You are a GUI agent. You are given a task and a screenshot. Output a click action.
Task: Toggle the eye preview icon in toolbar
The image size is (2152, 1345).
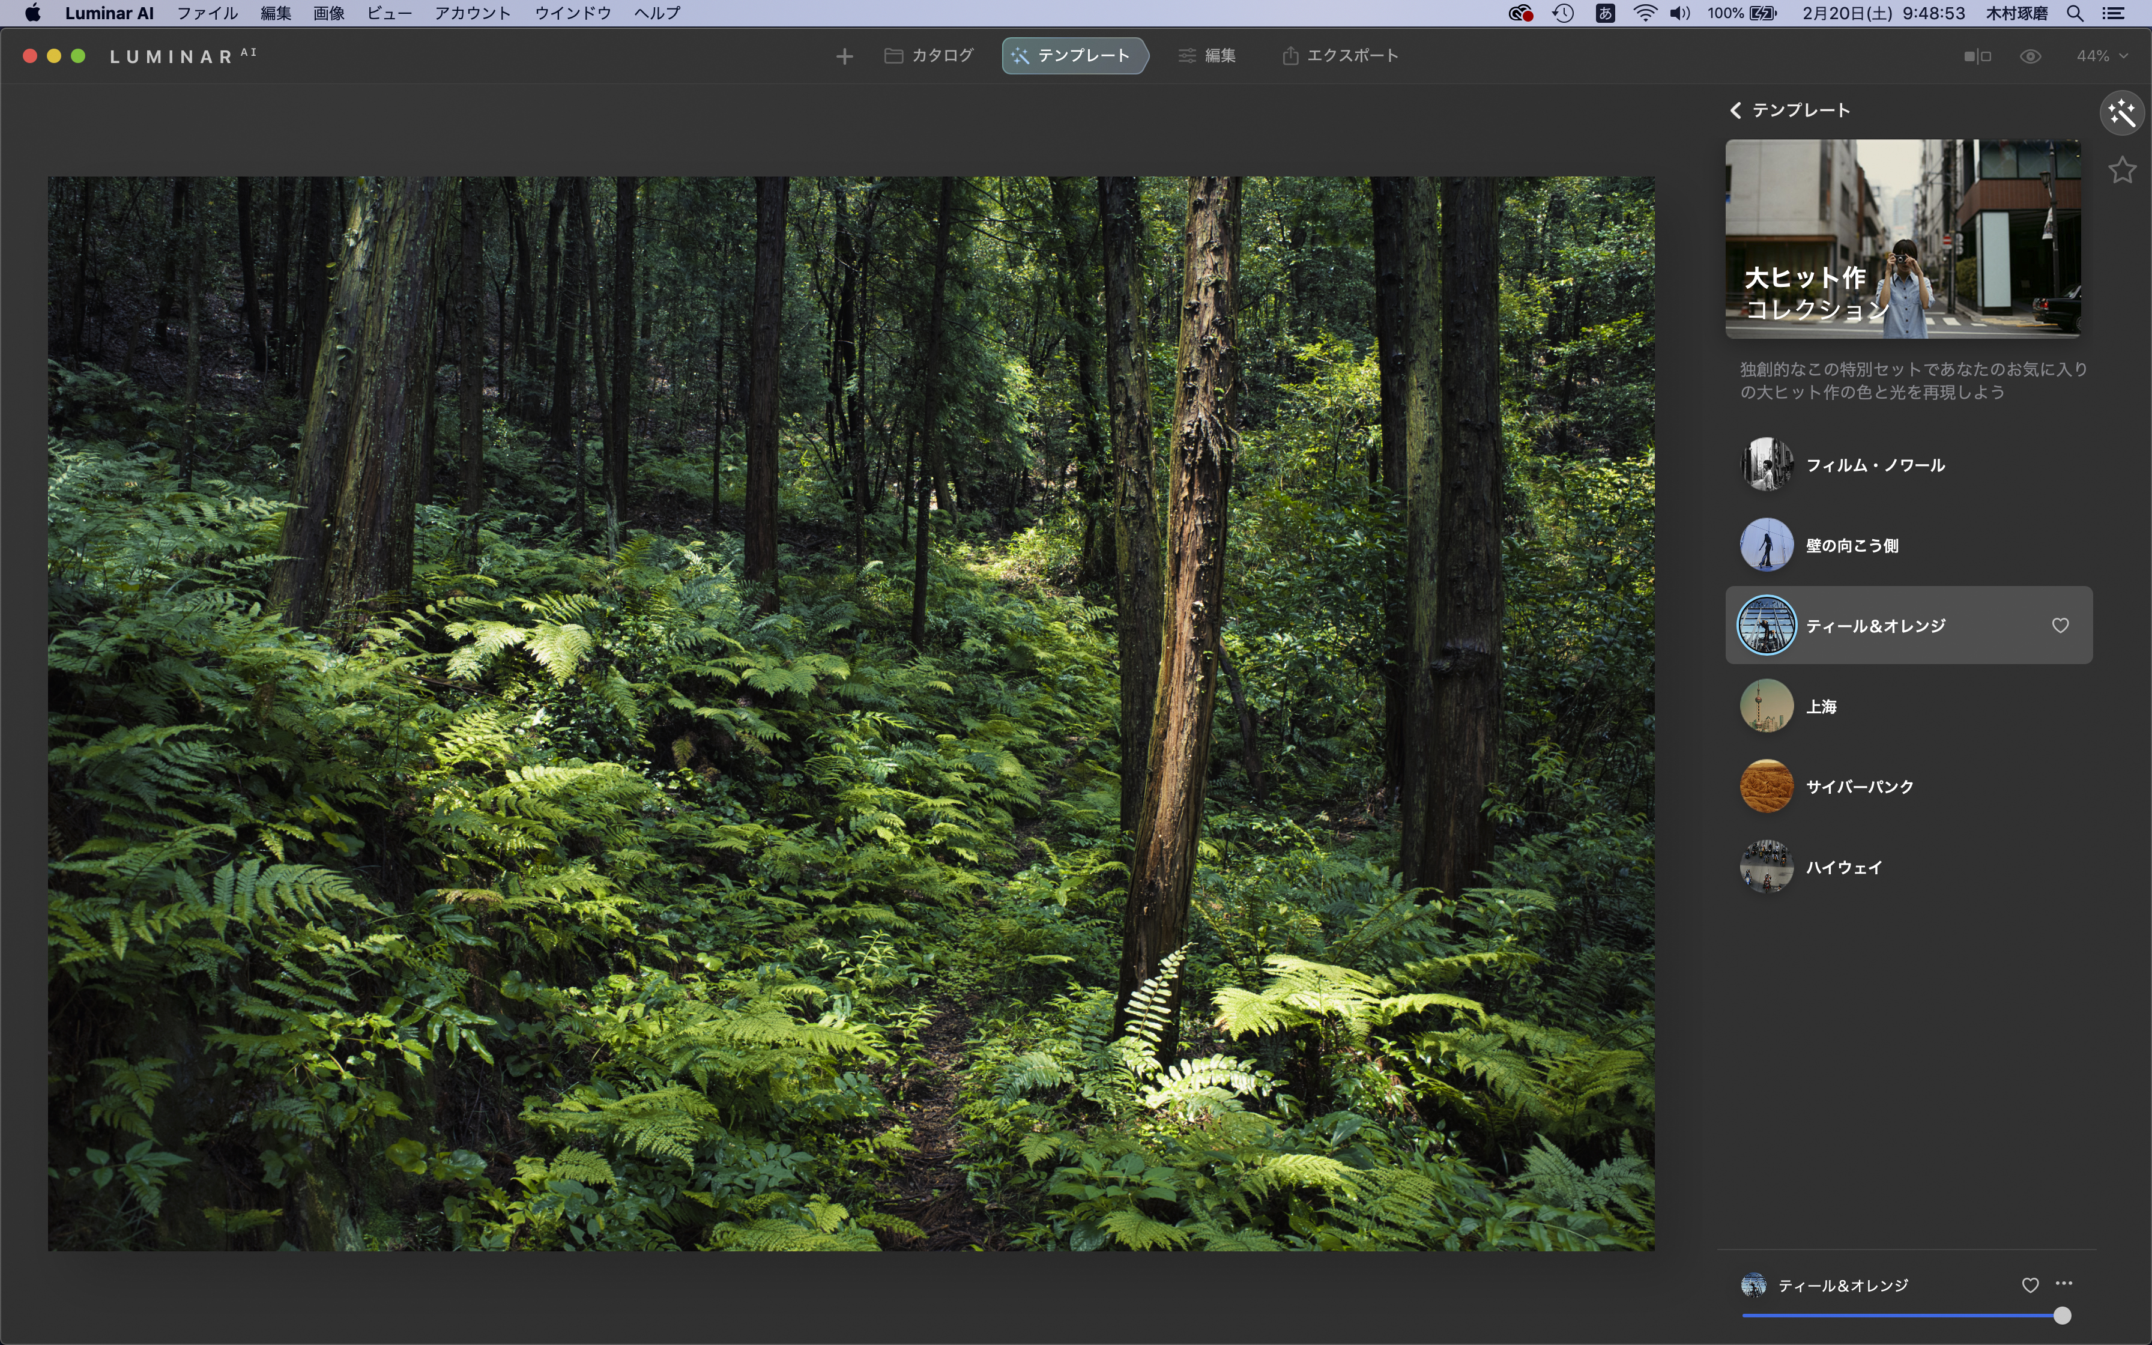point(2030,56)
